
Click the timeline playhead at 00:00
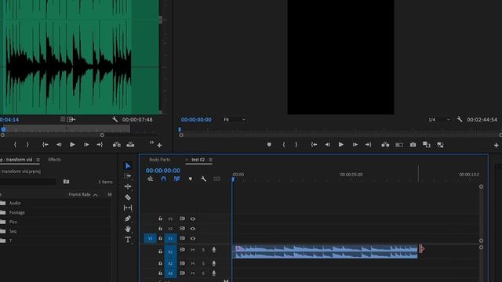233,179
